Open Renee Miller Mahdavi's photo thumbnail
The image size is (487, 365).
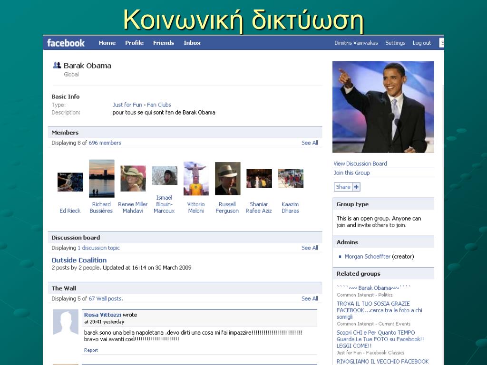(133, 179)
